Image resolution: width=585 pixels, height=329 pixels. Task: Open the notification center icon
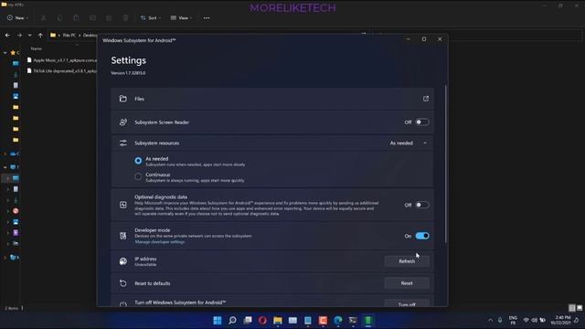click(577, 320)
